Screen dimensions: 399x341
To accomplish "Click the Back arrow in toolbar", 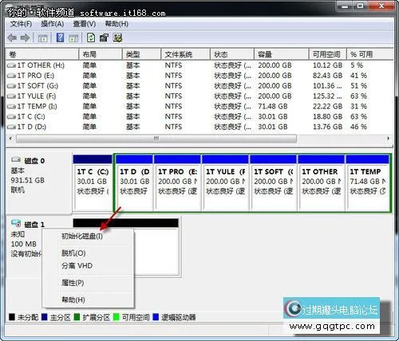I will coord(12,38).
